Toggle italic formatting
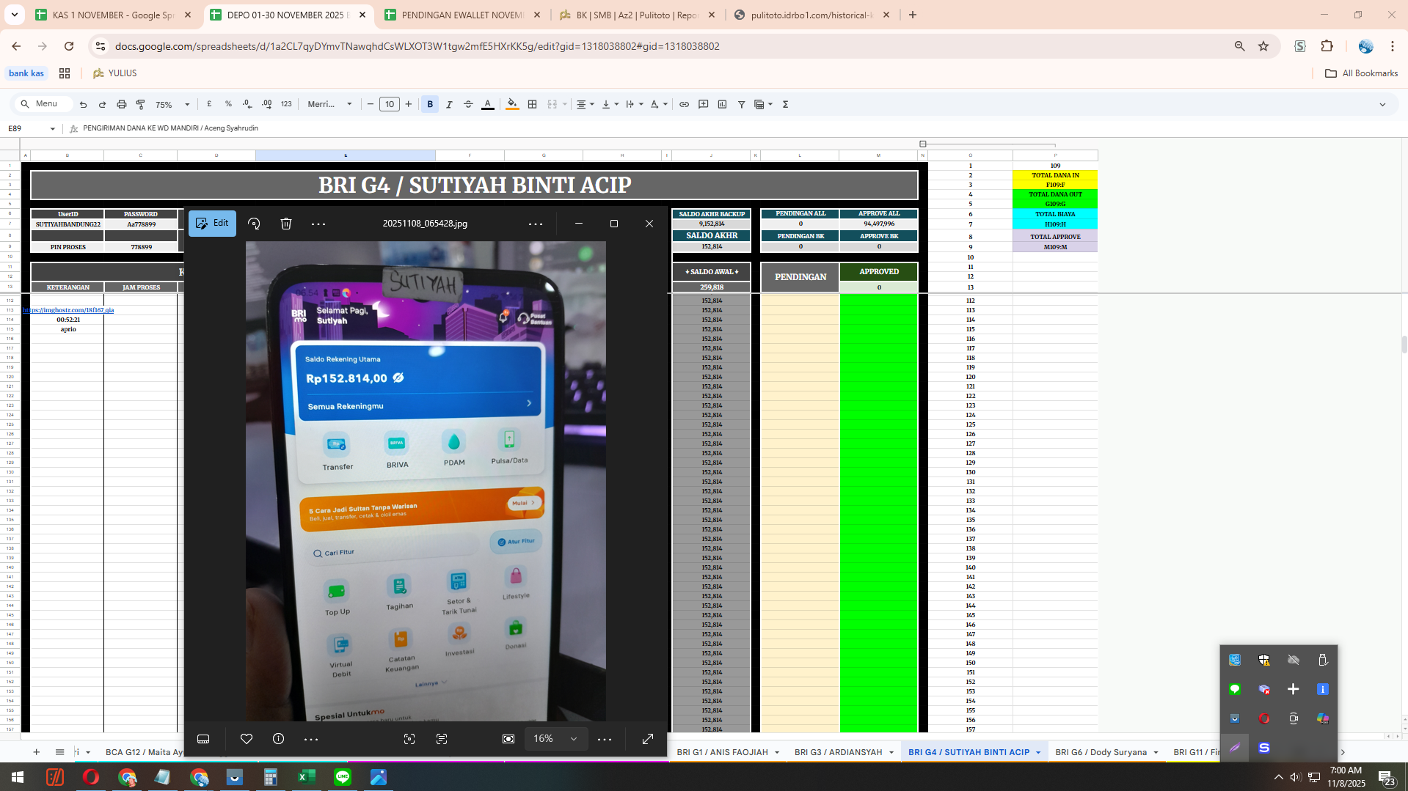The width and height of the screenshot is (1408, 791). [x=449, y=104]
